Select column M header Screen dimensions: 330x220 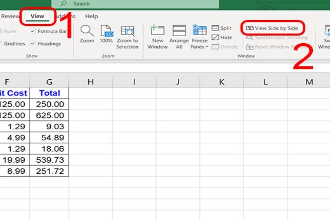tap(309, 82)
